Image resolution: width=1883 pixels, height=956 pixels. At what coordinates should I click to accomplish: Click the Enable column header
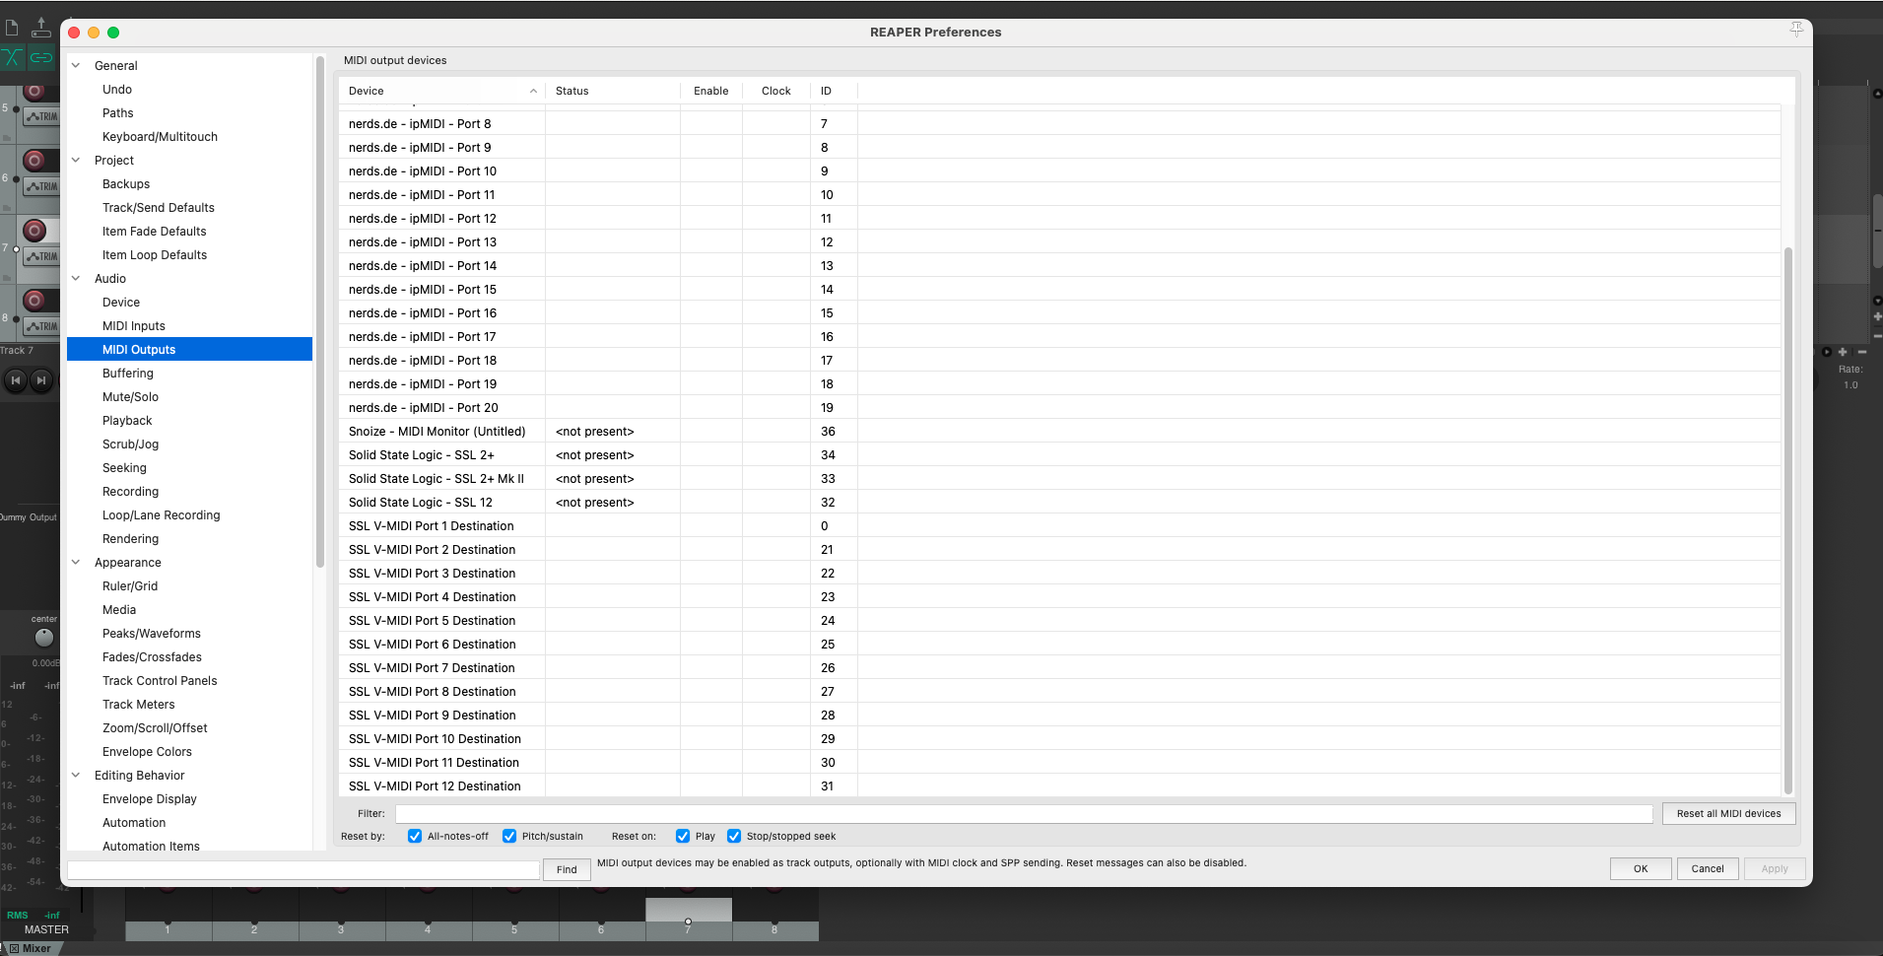click(x=711, y=91)
